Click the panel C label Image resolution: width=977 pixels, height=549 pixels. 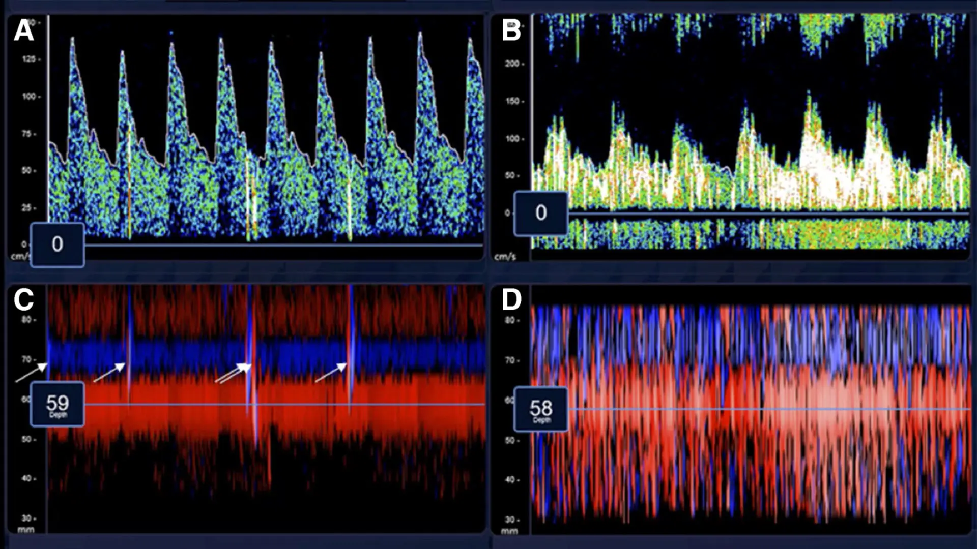point(23,300)
